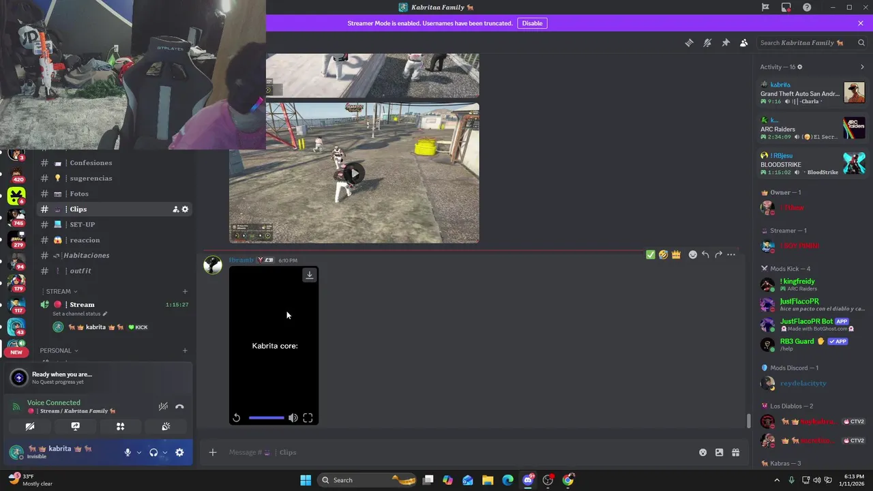
Task: Open Windows Start menu
Action: coord(306,480)
